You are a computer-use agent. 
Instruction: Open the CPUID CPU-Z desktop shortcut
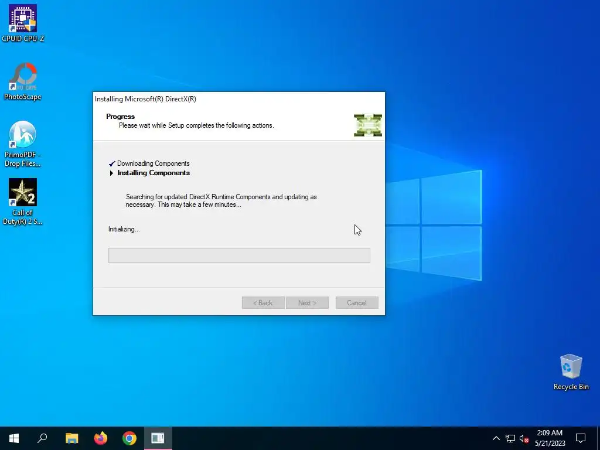[23, 23]
